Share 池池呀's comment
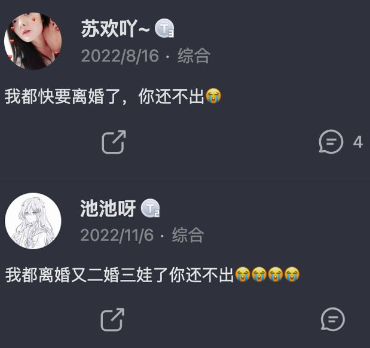The image size is (370, 348). [112, 320]
